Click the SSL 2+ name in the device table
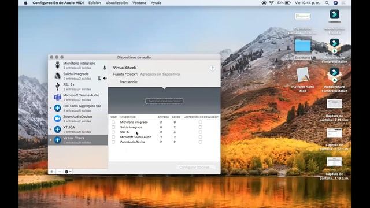 click(x=125, y=132)
